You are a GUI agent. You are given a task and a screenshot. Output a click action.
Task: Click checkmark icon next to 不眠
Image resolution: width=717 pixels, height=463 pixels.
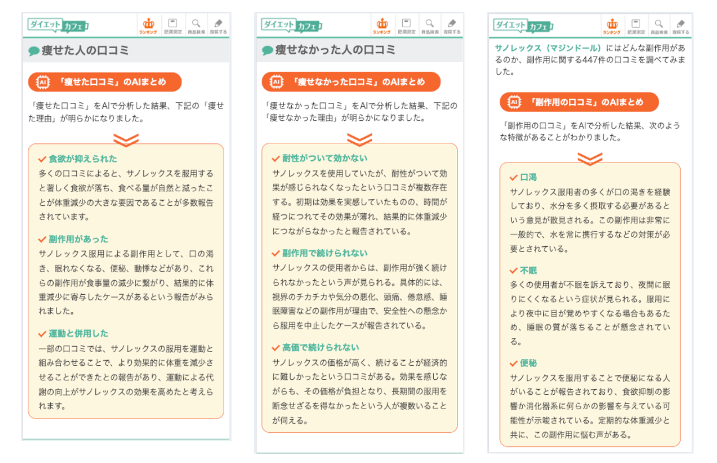(x=514, y=270)
